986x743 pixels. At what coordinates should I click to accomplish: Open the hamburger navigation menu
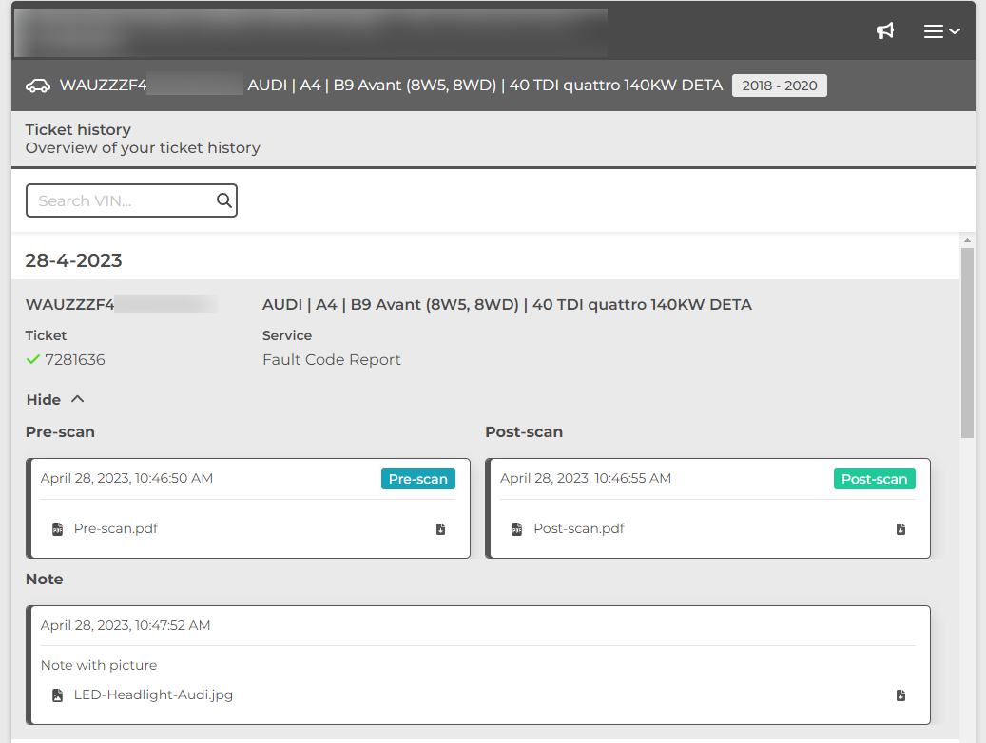932,29
